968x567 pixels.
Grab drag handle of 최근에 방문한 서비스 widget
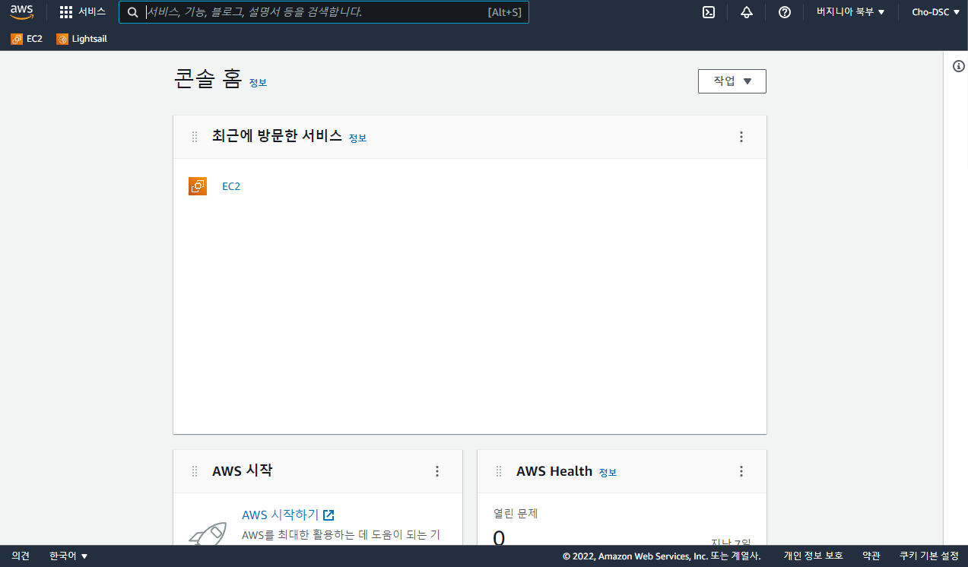[194, 137]
